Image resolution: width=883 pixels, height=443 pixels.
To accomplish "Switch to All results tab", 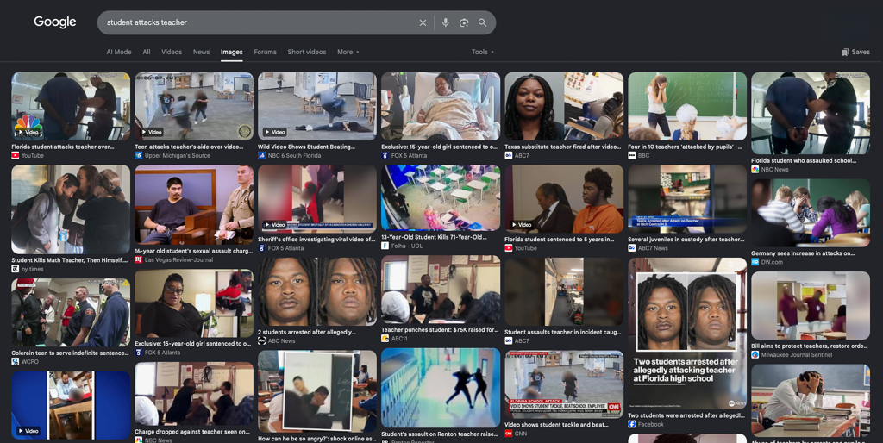I will coord(147,52).
